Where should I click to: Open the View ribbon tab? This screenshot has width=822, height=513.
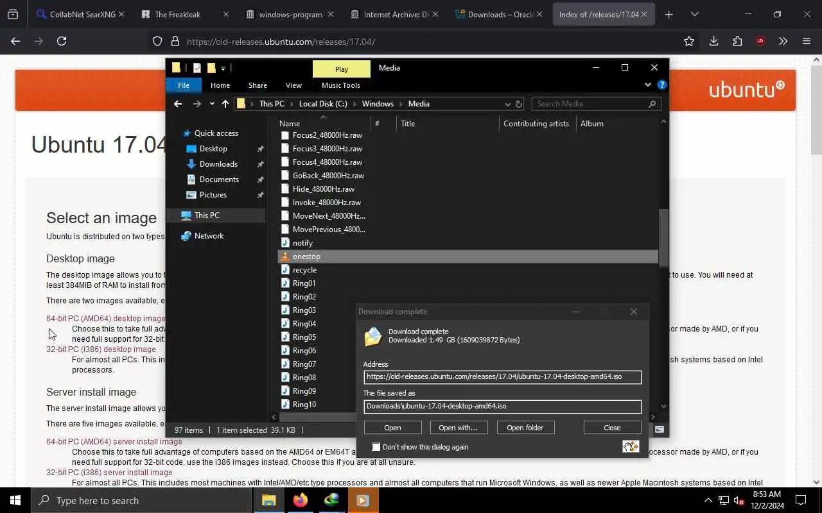[293, 85]
